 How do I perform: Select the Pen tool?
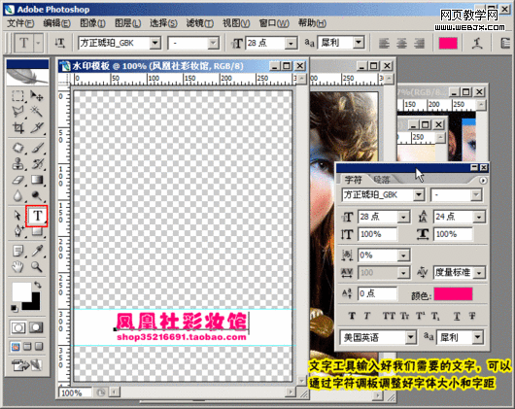click(x=17, y=231)
